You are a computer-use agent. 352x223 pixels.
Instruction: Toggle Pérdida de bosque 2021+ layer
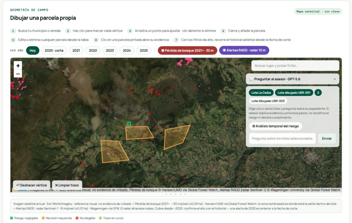tap(187, 51)
